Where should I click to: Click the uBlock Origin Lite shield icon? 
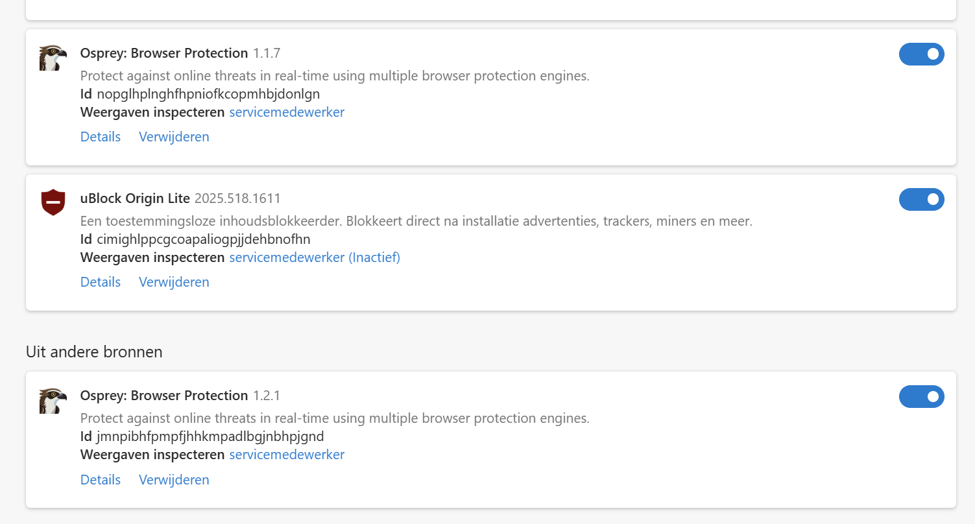[x=53, y=202]
